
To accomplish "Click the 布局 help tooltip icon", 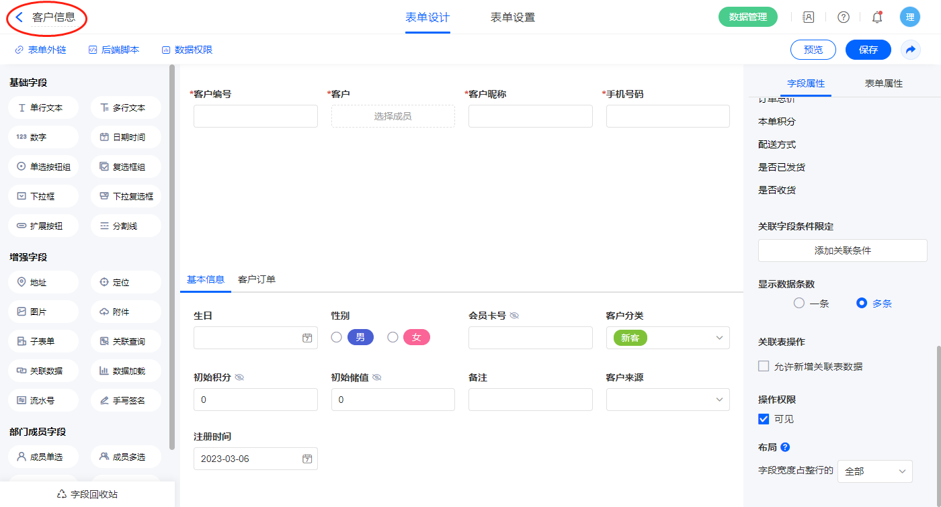I will click(x=785, y=447).
